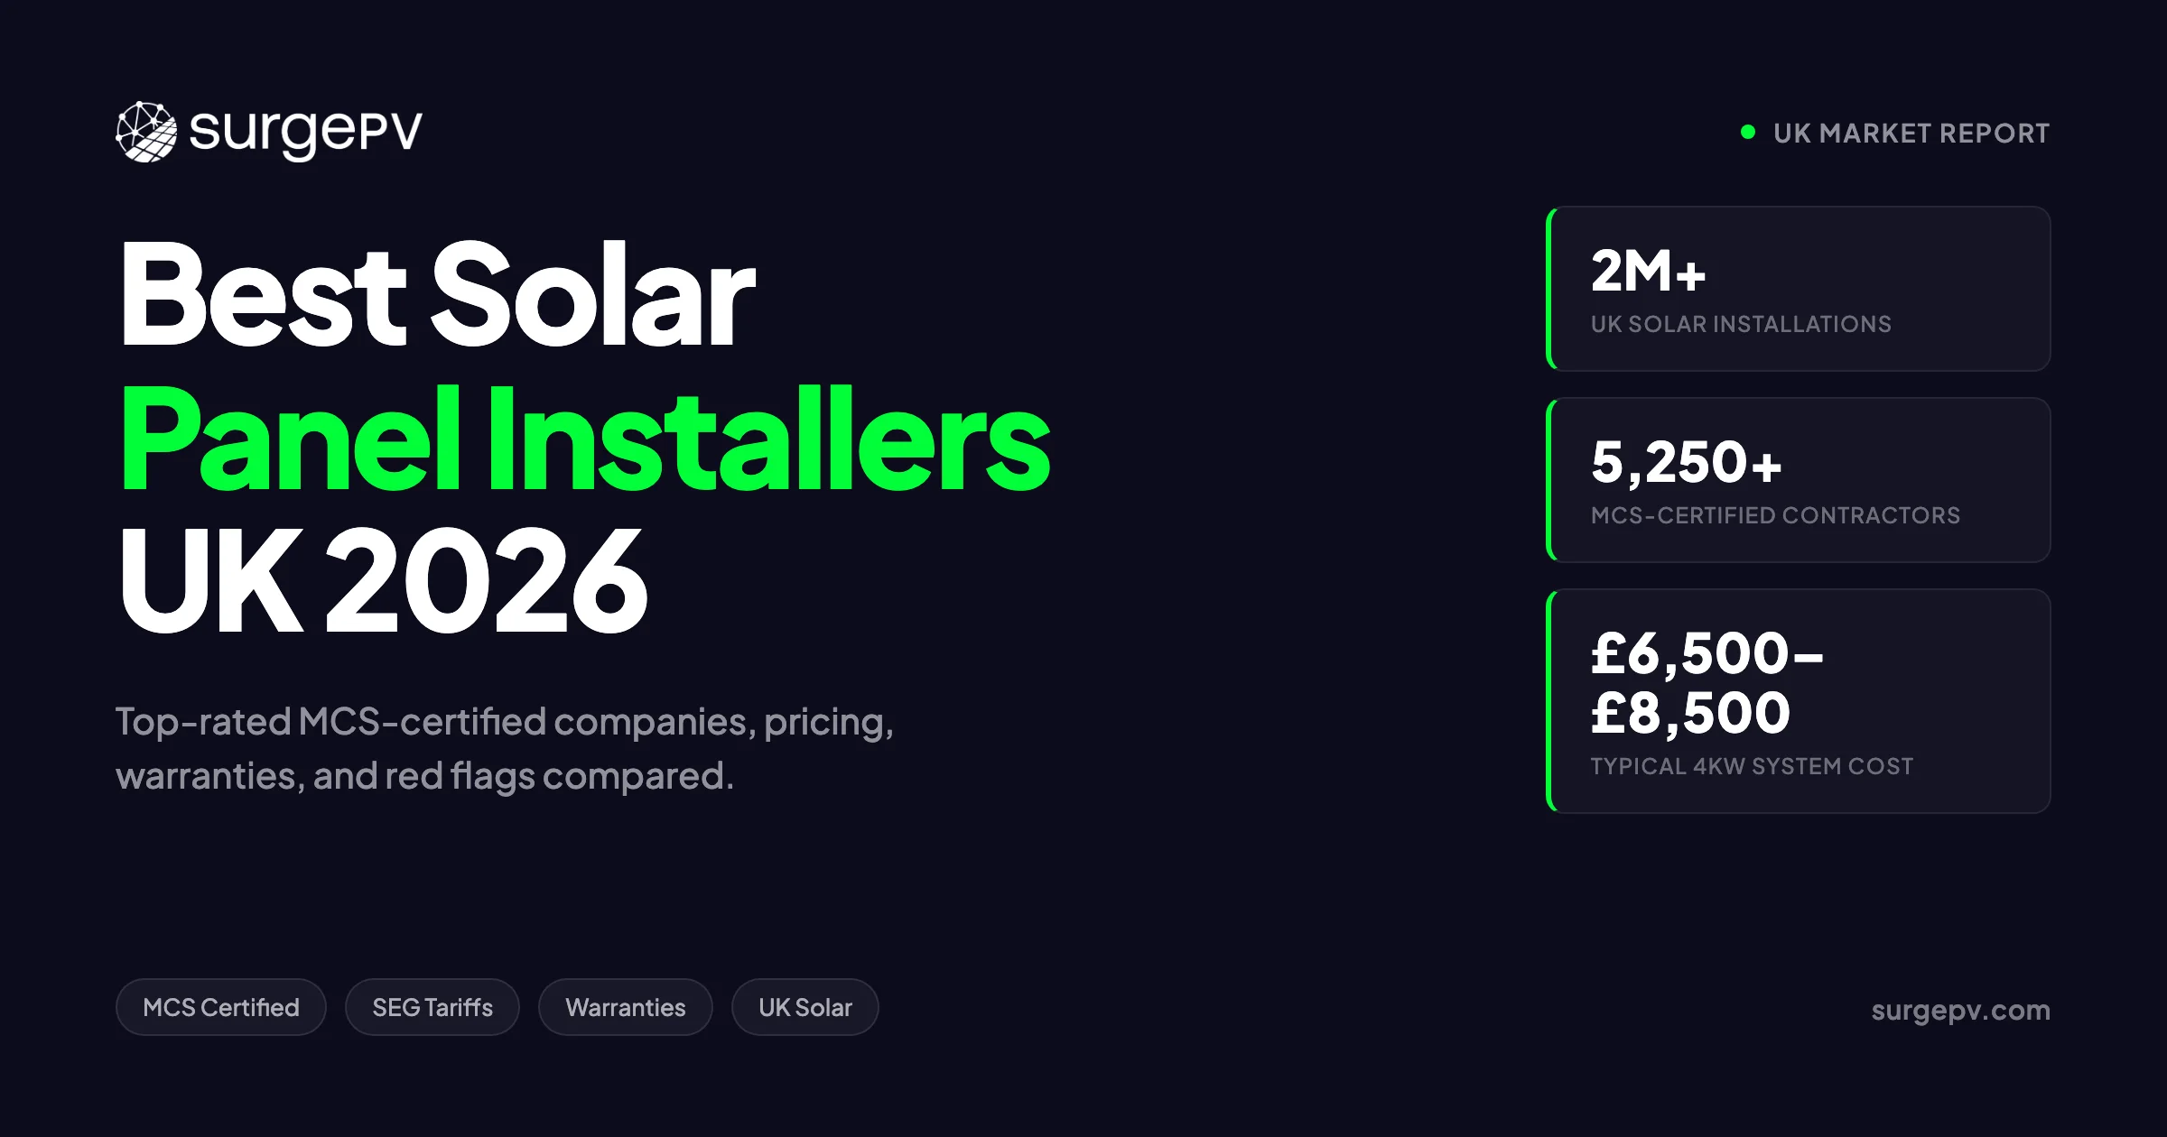Open the surgepv.com link
Viewport: 2167px width, 1137px height.
(x=1960, y=1010)
